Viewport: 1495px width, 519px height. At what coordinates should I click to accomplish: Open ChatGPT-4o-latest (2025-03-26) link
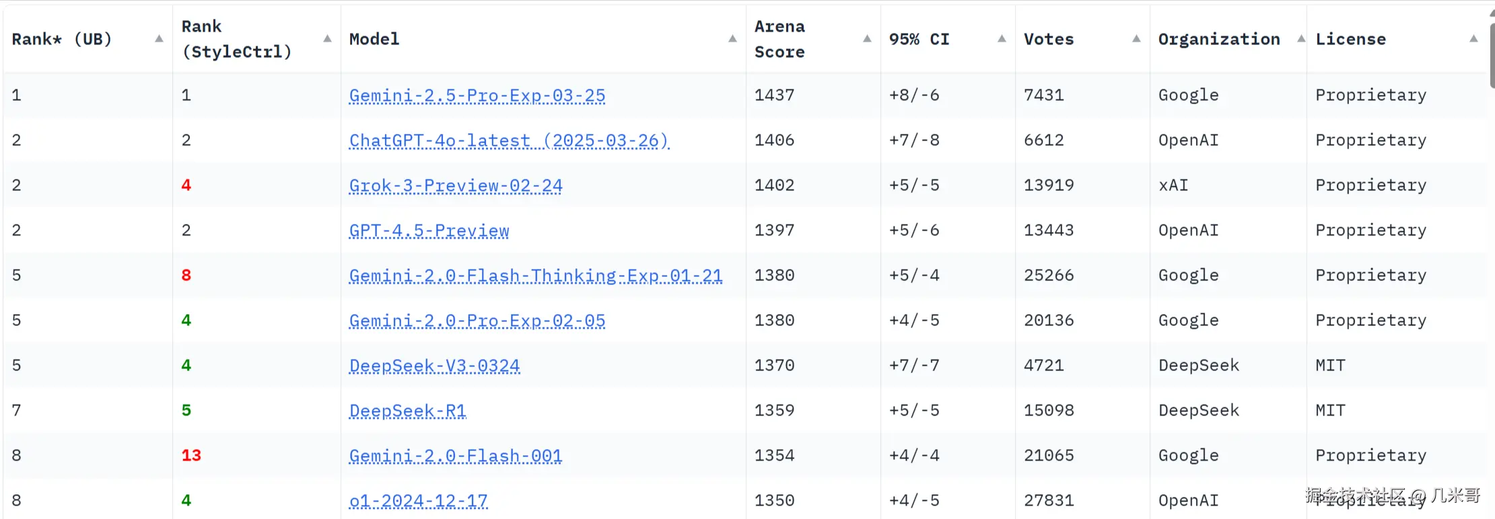click(x=508, y=141)
